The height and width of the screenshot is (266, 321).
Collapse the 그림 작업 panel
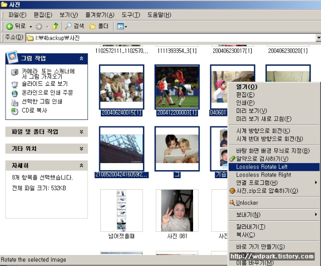click(81, 58)
